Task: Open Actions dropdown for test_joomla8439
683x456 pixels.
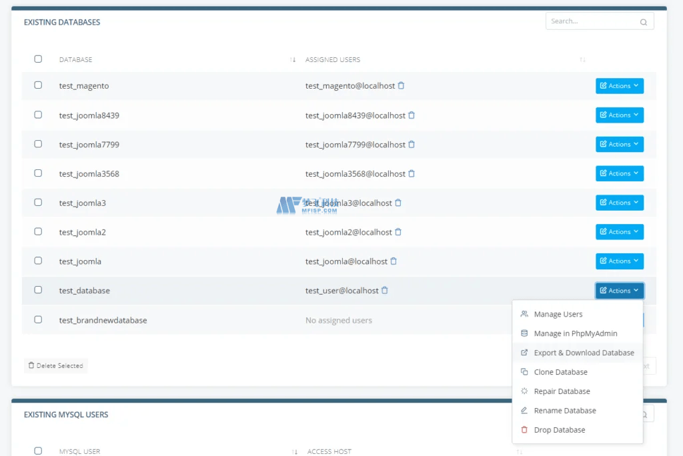Action: [x=619, y=115]
